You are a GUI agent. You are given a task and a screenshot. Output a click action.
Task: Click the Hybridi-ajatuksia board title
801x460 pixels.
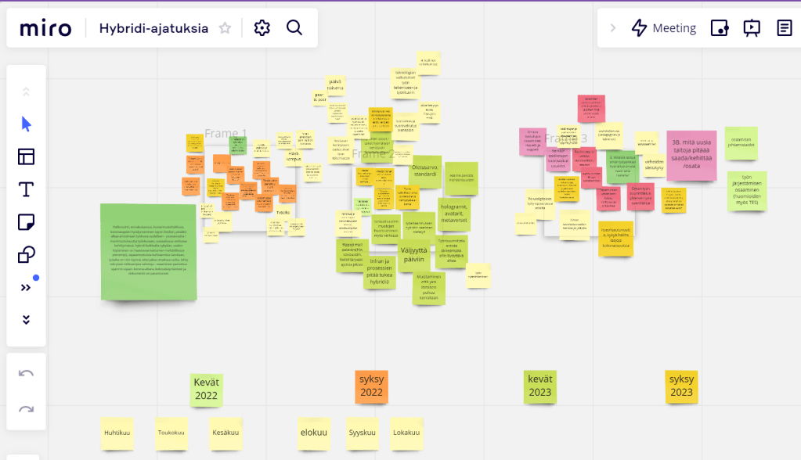pyautogui.click(x=153, y=28)
